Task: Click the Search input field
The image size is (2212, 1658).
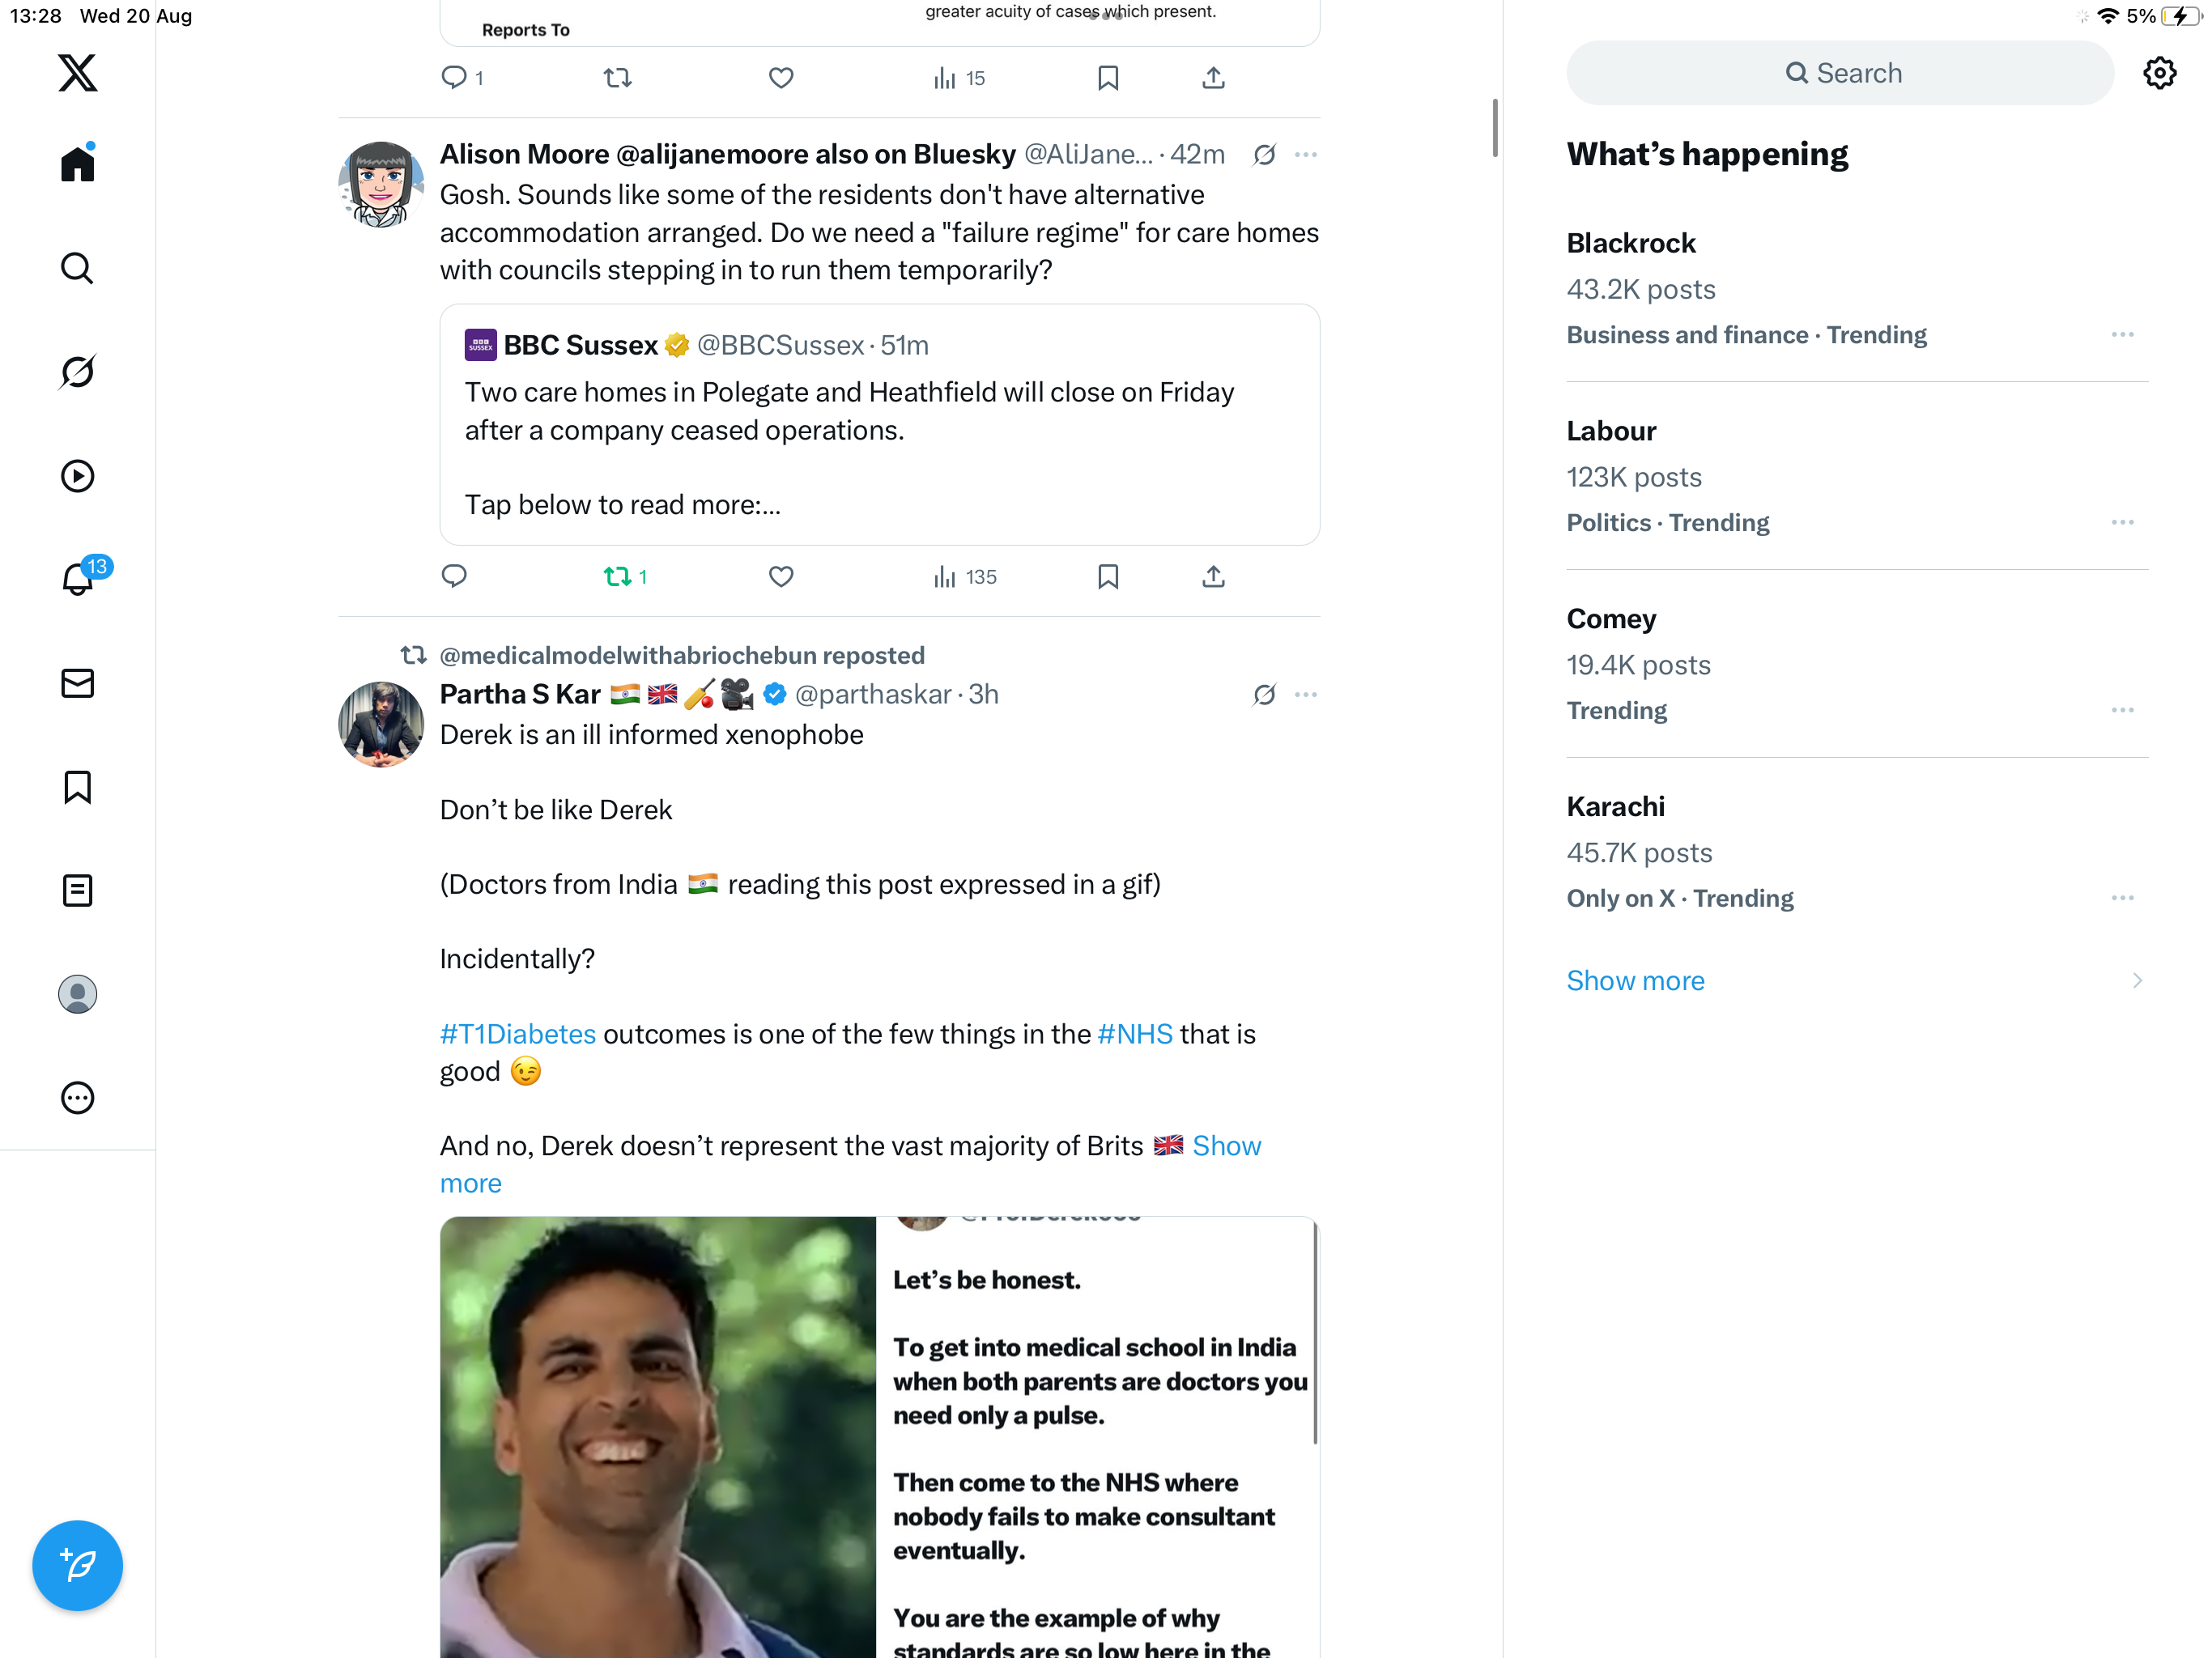Action: [x=1840, y=73]
